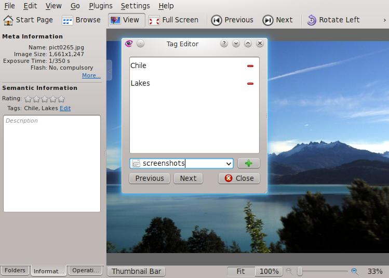Switch to the Folders tab

[15, 271]
